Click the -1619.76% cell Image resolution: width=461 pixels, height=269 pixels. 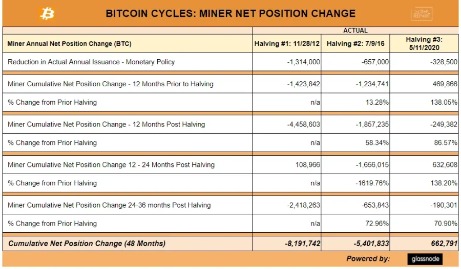[371, 183]
